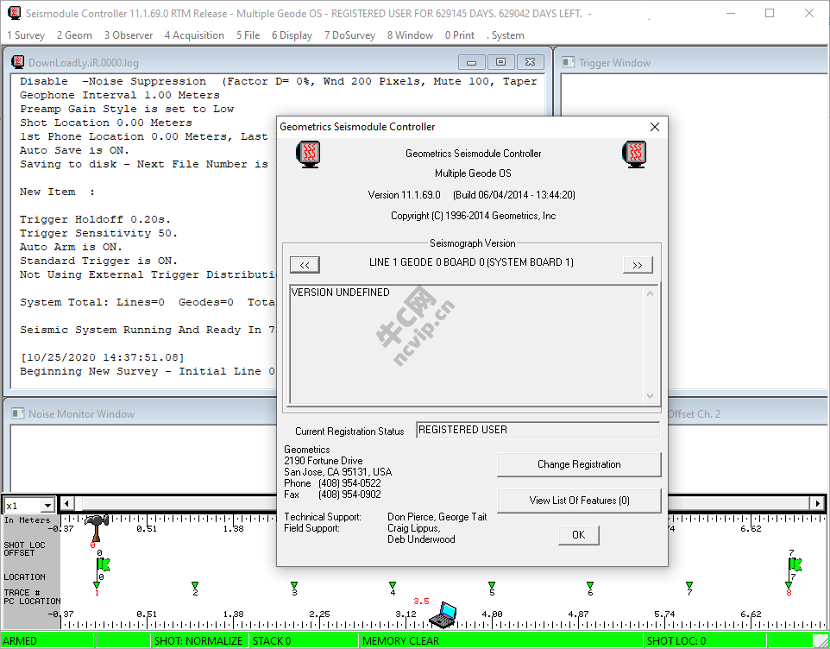Screen dimensions: 830x649
Task: Click the geometry scrollbar left arrow
Action: pyautogui.click(x=66, y=503)
